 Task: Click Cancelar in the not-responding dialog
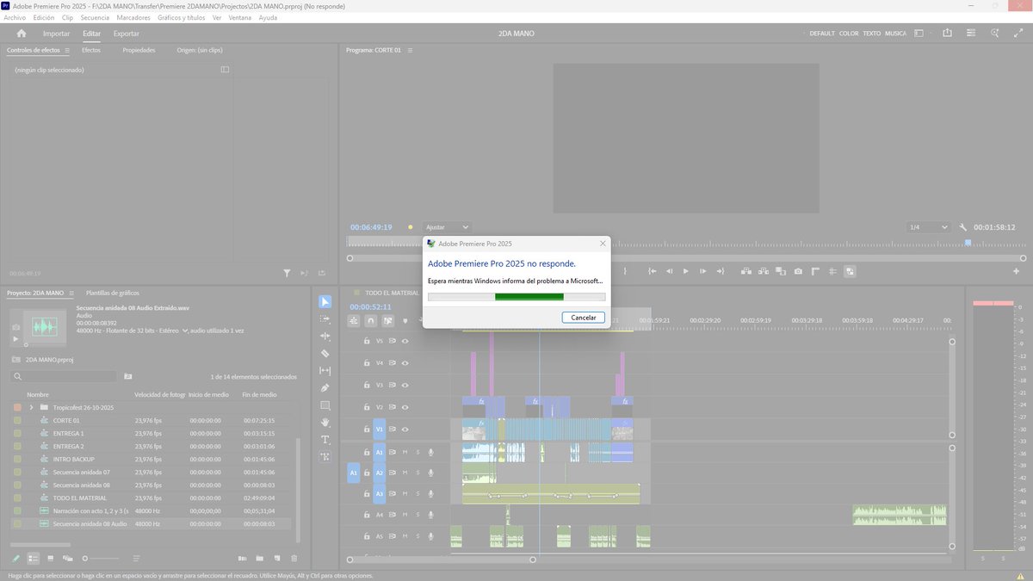tap(584, 318)
